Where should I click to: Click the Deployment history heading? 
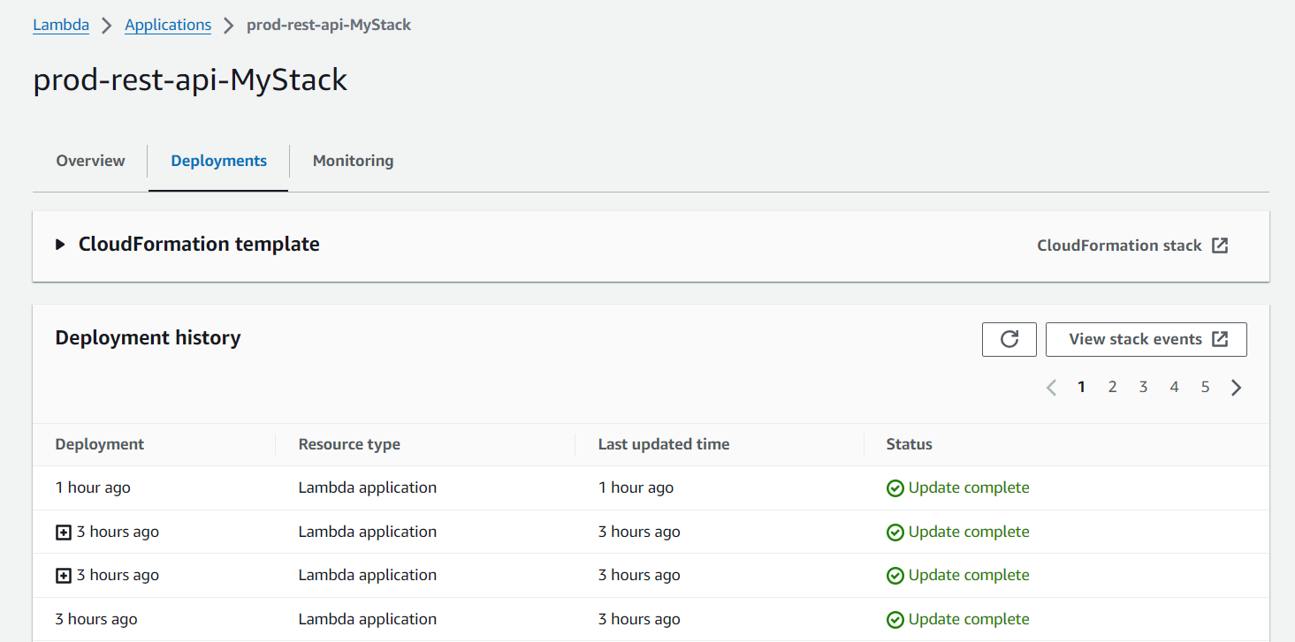point(148,337)
